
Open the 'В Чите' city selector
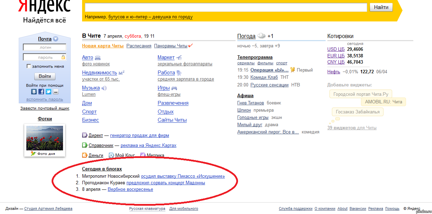91,36
